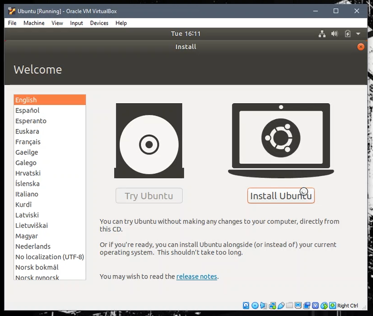Screen dimensions: 373x316
Task: Click the VirtualBox network adapter status icon
Action: click(272, 305)
